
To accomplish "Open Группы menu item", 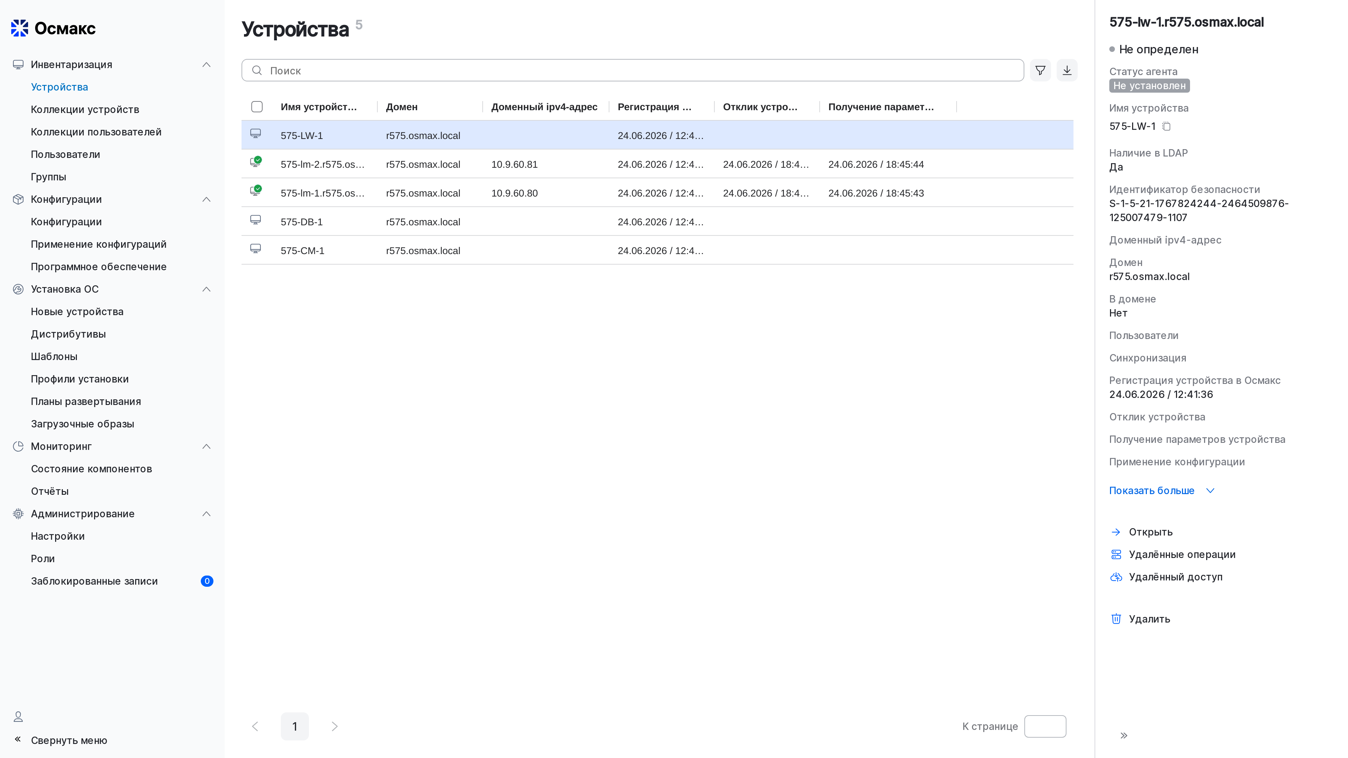I will click(x=48, y=177).
